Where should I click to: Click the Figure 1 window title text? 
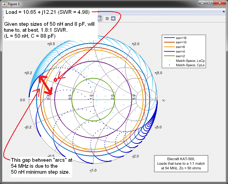point(14,4)
